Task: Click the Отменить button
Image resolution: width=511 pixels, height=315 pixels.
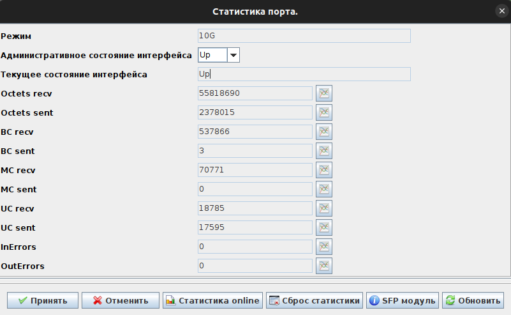Action: coord(120,300)
